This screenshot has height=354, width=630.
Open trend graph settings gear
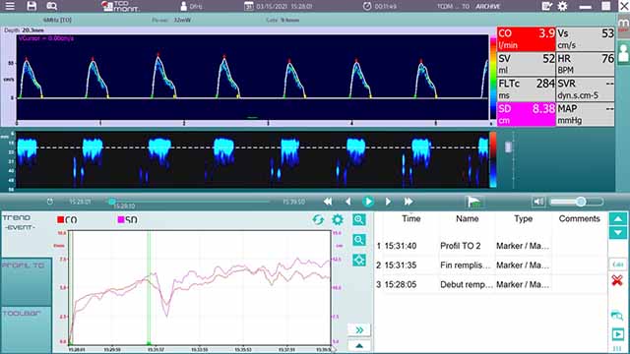pyautogui.click(x=338, y=219)
